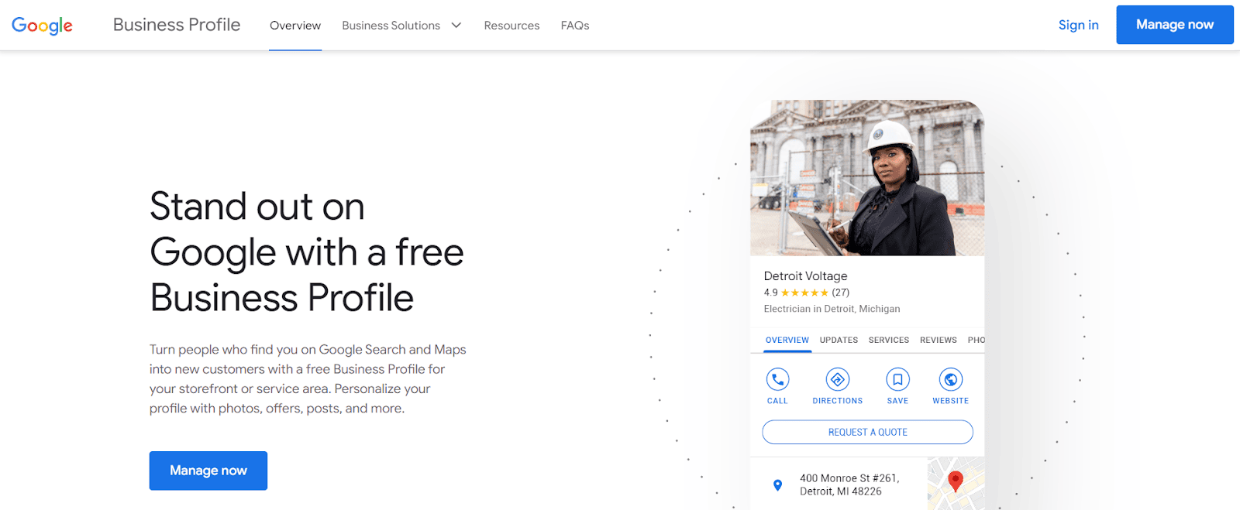
Task: Open the Overview navigation item
Action: point(295,26)
